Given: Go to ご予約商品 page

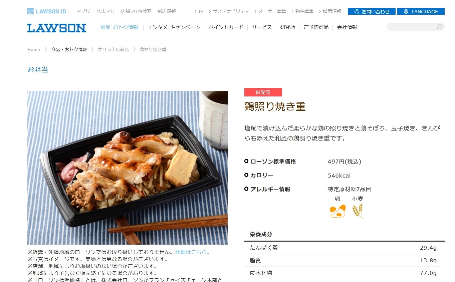Looking at the screenshot, I should coord(316,27).
